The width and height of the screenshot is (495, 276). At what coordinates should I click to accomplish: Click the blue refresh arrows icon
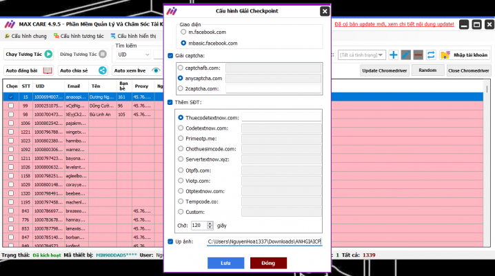pos(431,55)
